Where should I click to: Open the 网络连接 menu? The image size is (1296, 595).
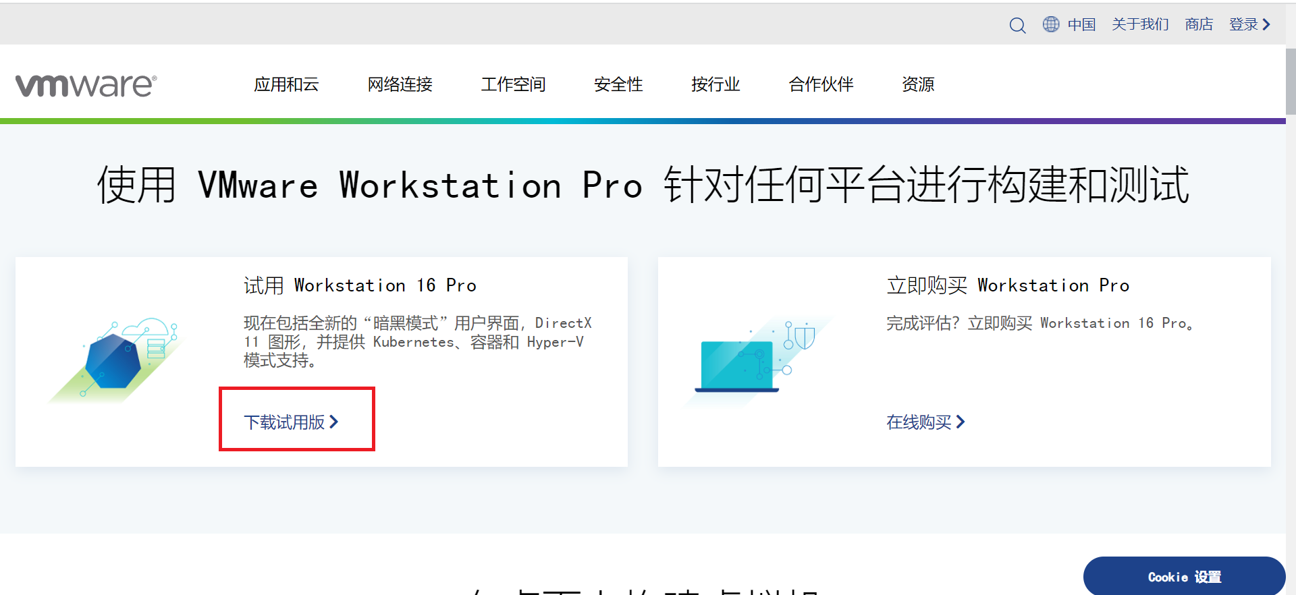coord(400,84)
